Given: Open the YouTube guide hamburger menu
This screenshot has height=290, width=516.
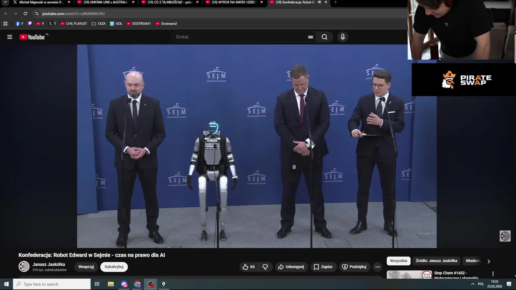Looking at the screenshot, I should [10, 37].
